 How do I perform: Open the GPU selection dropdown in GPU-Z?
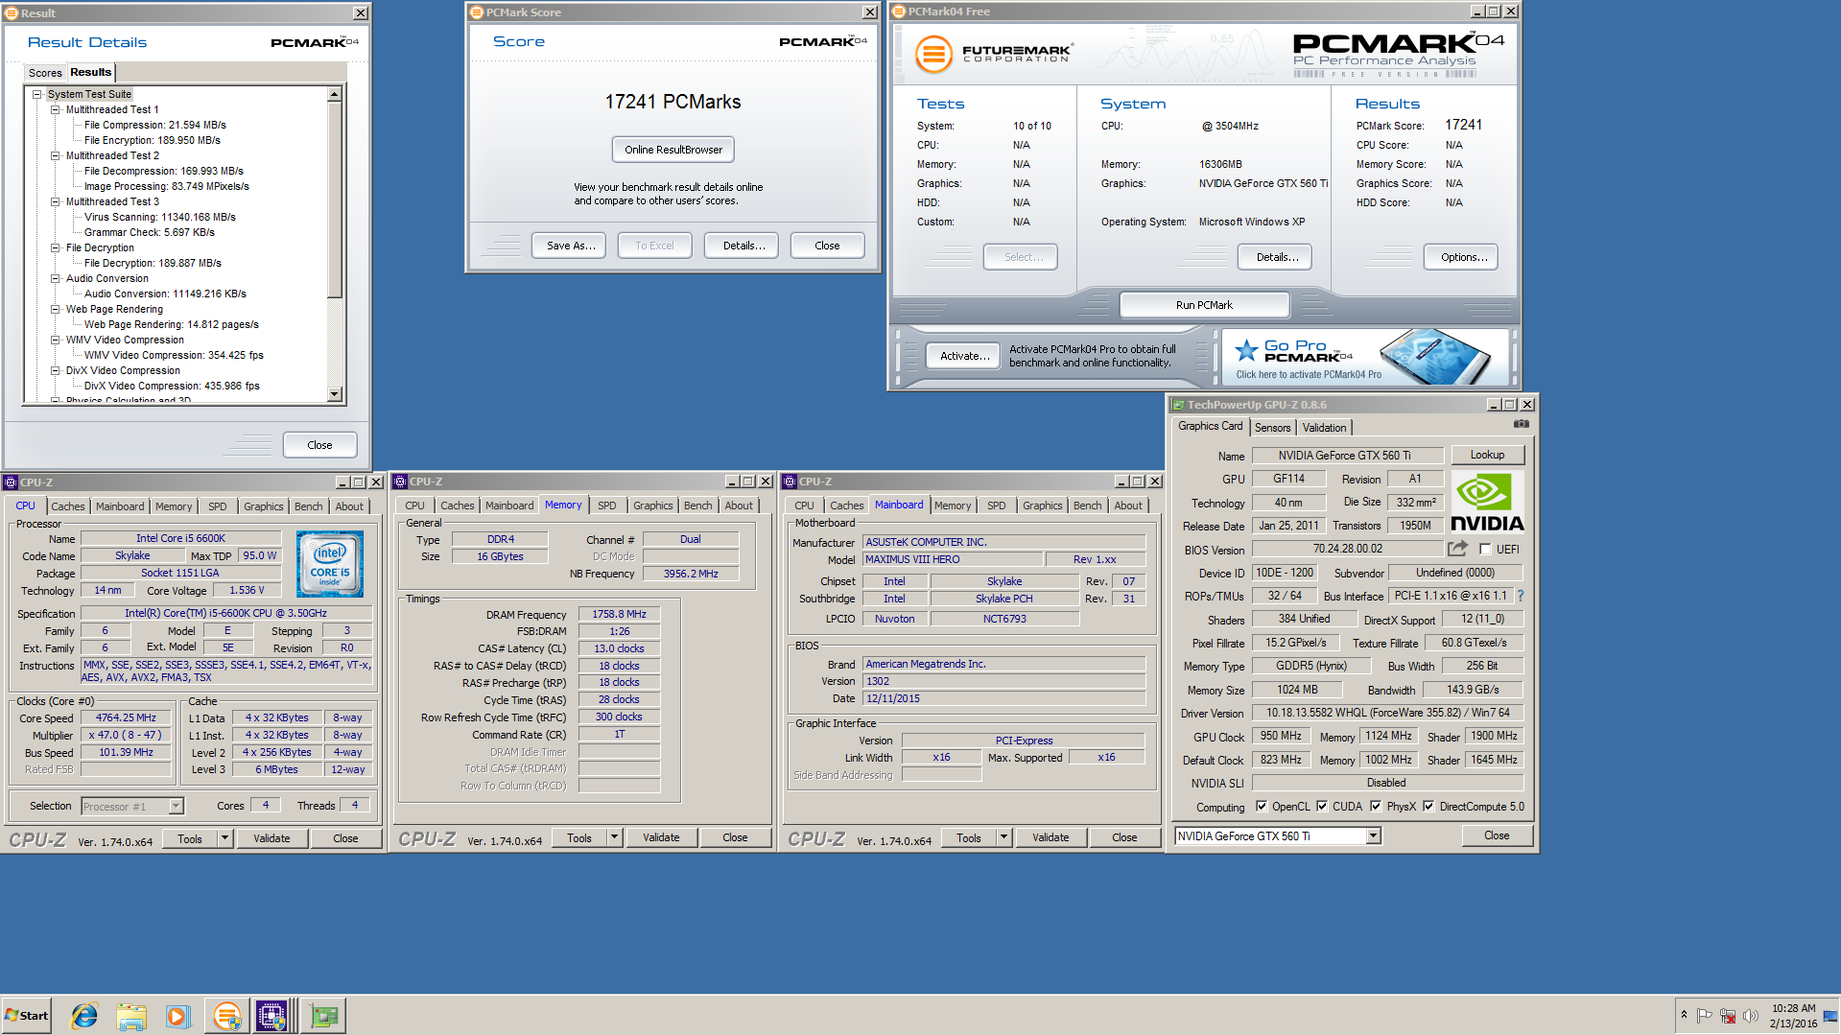pyautogui.click(x=1374, y=836)
